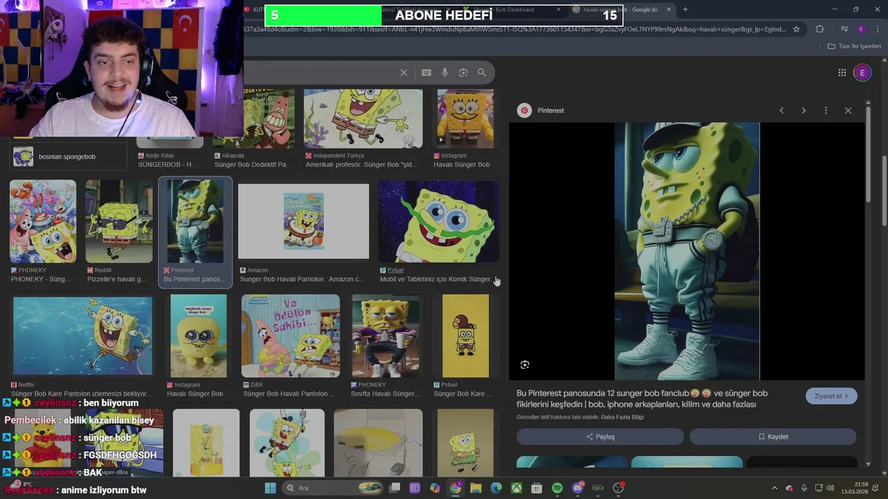Close the havalı sünger bob Google tab
This screenshot has height=499, width=888.
669,10
